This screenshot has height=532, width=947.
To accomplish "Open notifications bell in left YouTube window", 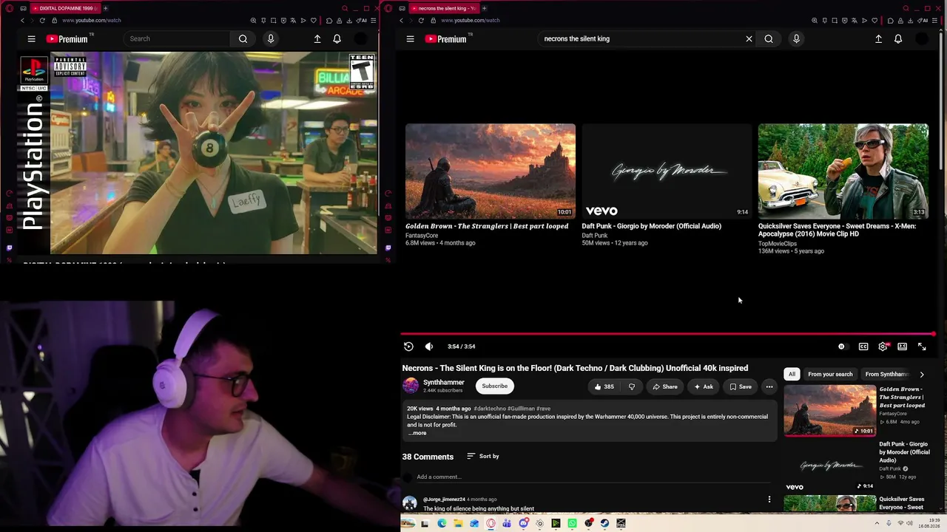I will 337,39.
